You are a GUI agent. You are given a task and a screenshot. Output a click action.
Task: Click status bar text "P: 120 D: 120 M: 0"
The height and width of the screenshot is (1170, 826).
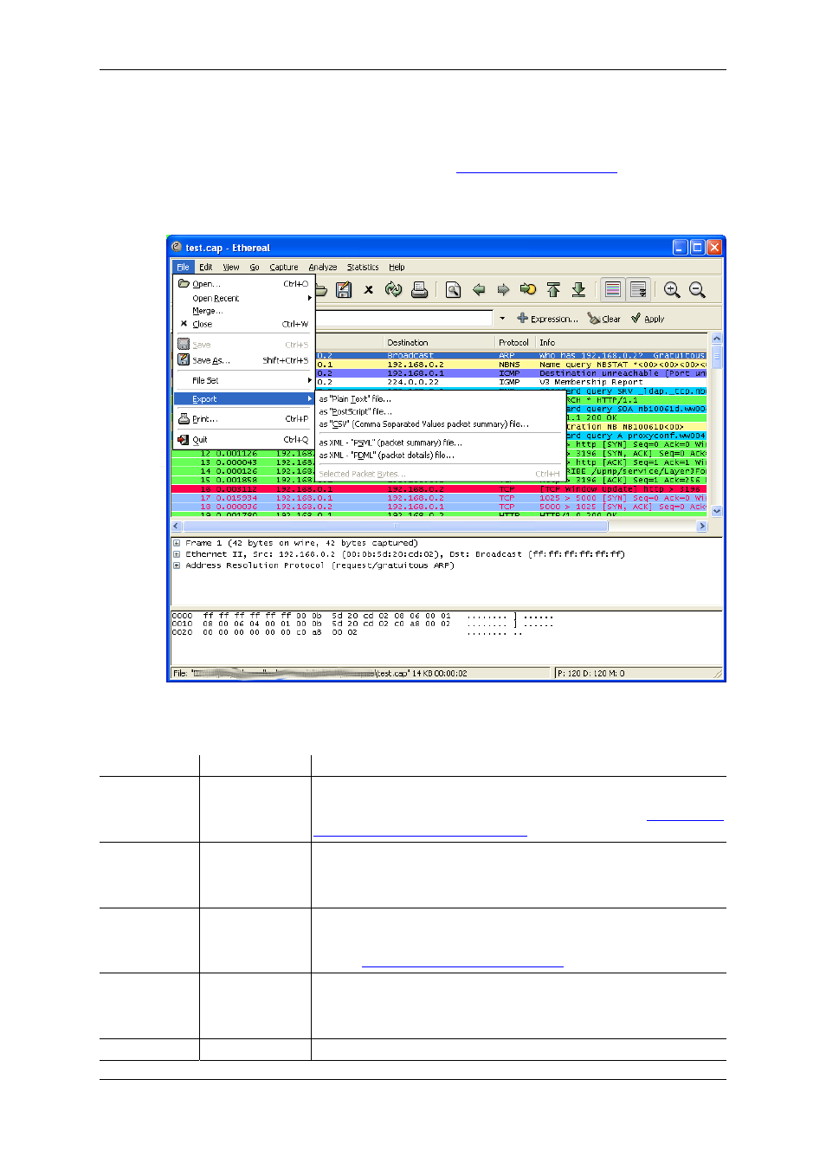click(x=590, y=673)
